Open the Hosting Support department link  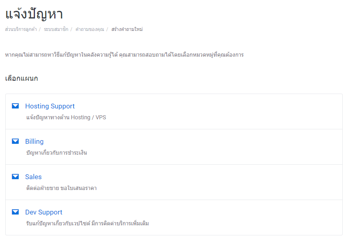point(50,106)
